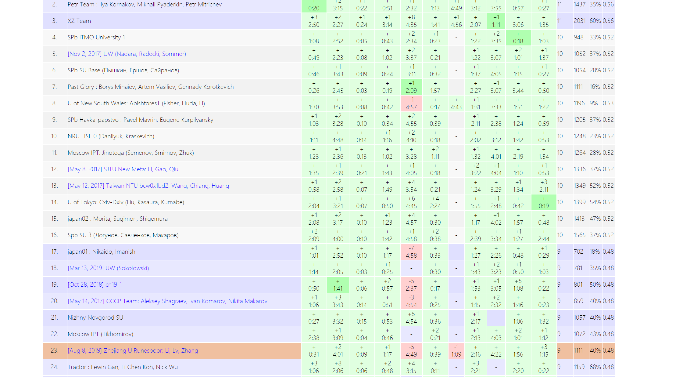The width and height of the screenshot is (690, 377).
Task: Click the +1 2:09 cell of Past Glory
Action: 411,87
